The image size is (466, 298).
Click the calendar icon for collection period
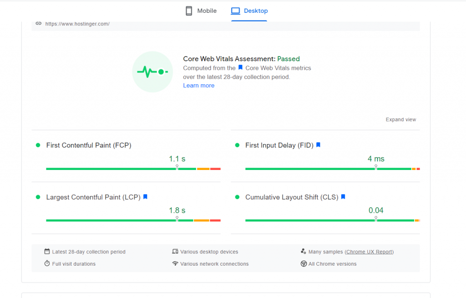[47, 251]
